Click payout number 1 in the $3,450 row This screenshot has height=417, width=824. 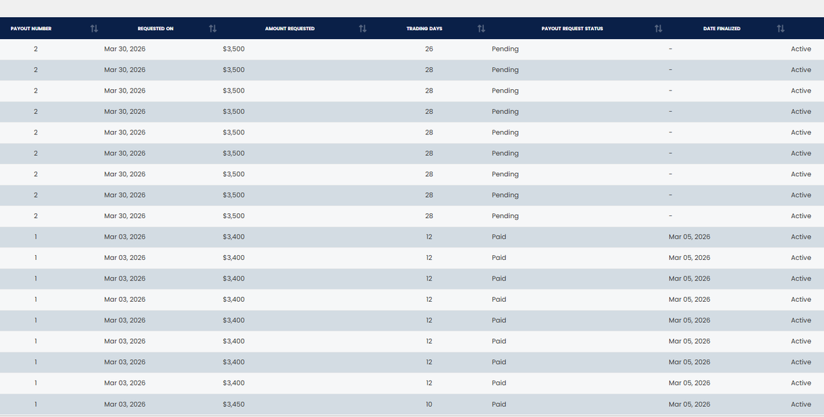35,404
